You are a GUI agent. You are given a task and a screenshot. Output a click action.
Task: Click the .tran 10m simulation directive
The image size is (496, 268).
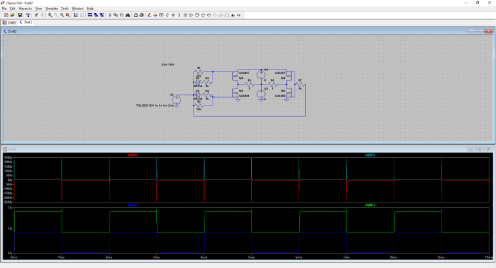click(x=167, y=65)
